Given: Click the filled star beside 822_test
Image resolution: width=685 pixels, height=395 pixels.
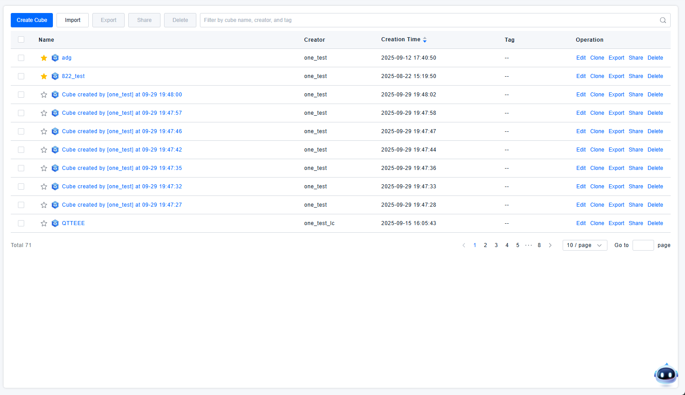Looking at the screenshot, I should coord(44,76).
